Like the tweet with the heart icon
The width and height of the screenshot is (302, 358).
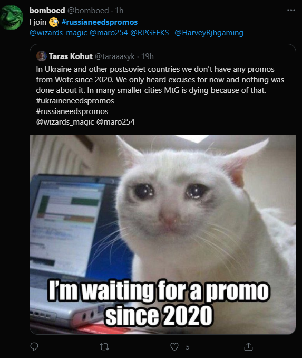tap(174, 347)
